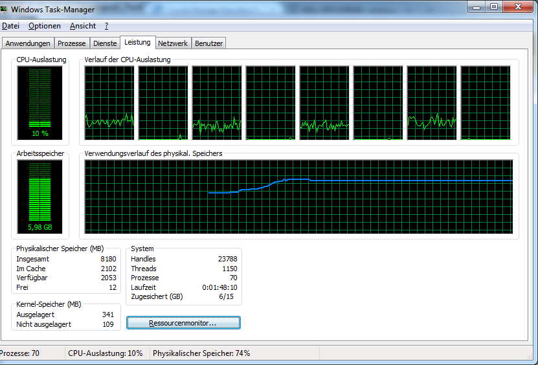Click the Zugesichert (GB) value 6/15
538x365 pixels.
227,296
